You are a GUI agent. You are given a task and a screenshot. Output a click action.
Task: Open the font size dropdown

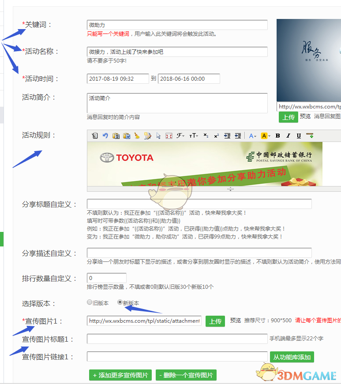point(194,136)
